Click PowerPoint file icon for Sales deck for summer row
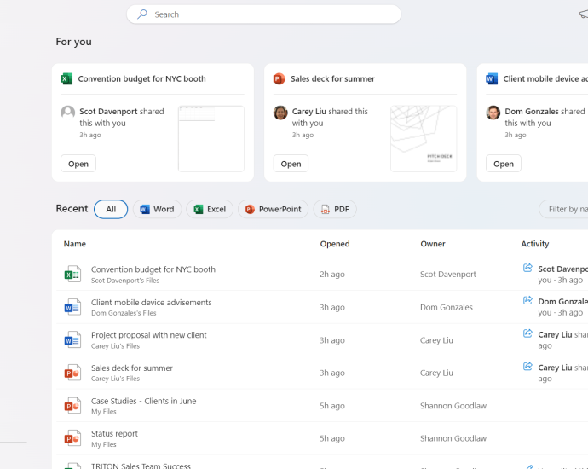 coord(72,373)
